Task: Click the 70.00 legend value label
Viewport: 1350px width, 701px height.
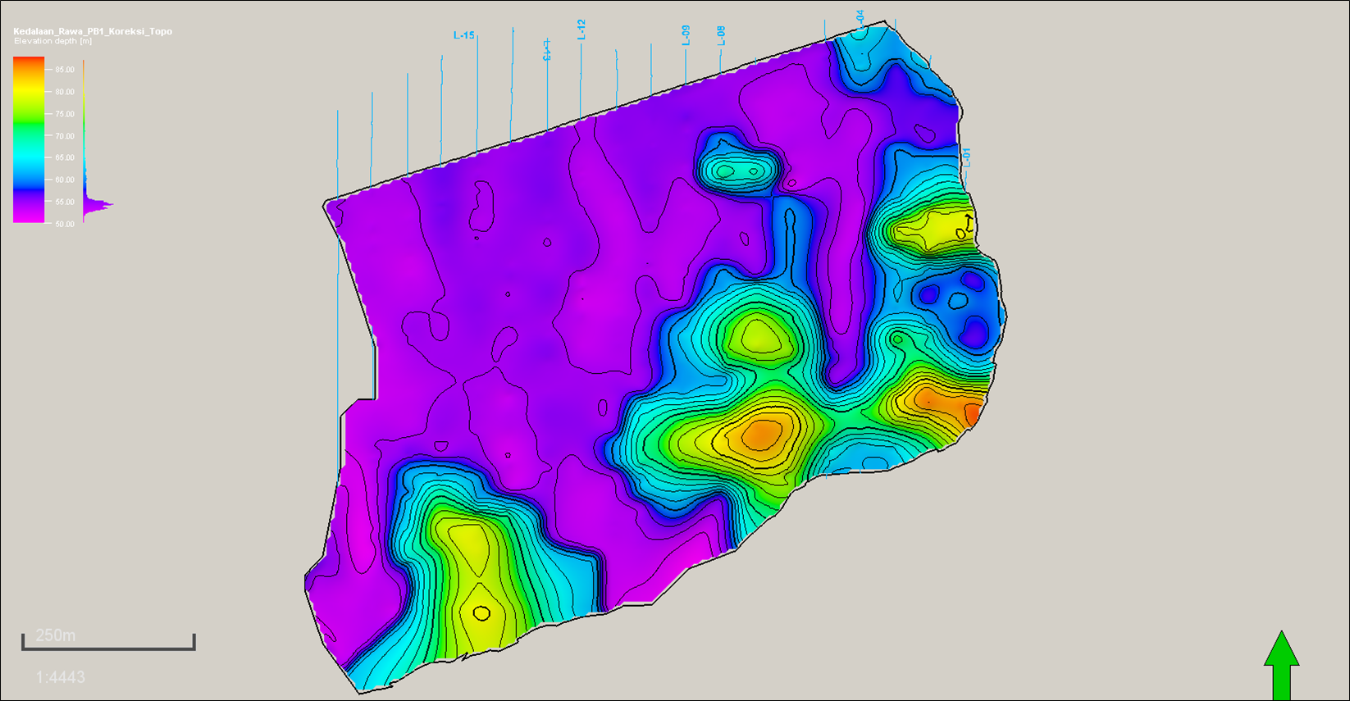Action: (x=65, y=136)
